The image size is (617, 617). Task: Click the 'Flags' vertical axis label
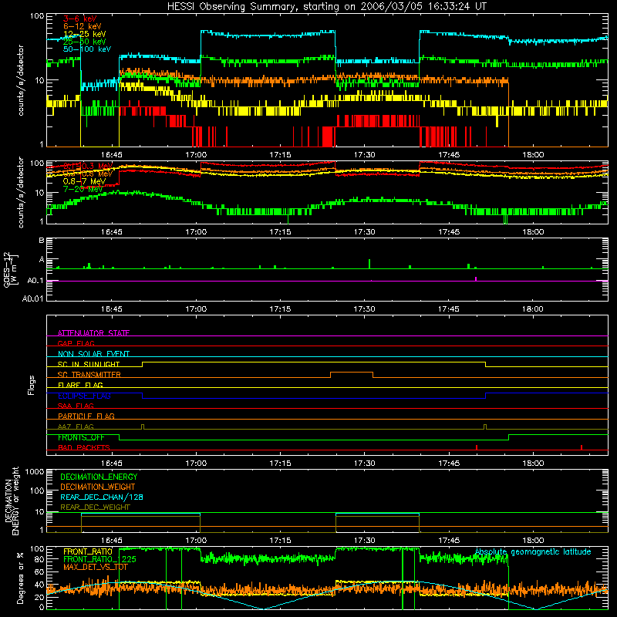[x=32, y=385]
